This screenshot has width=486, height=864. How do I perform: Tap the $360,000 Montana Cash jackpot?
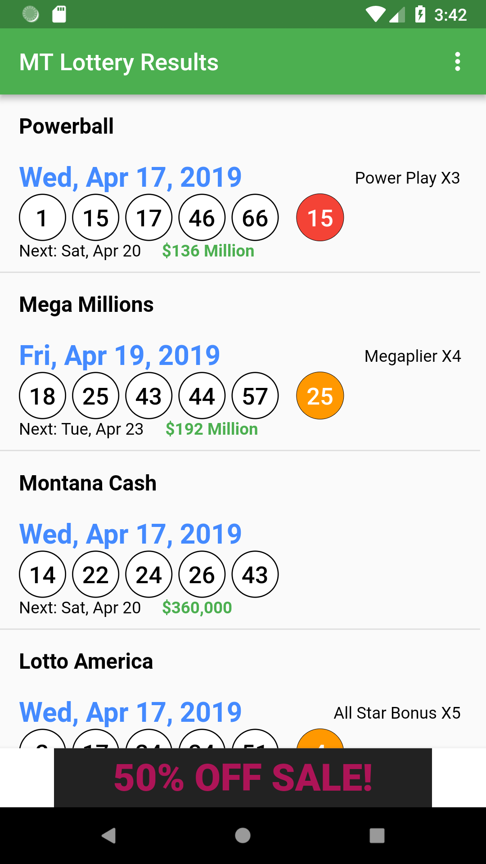(x=197, y=608)
